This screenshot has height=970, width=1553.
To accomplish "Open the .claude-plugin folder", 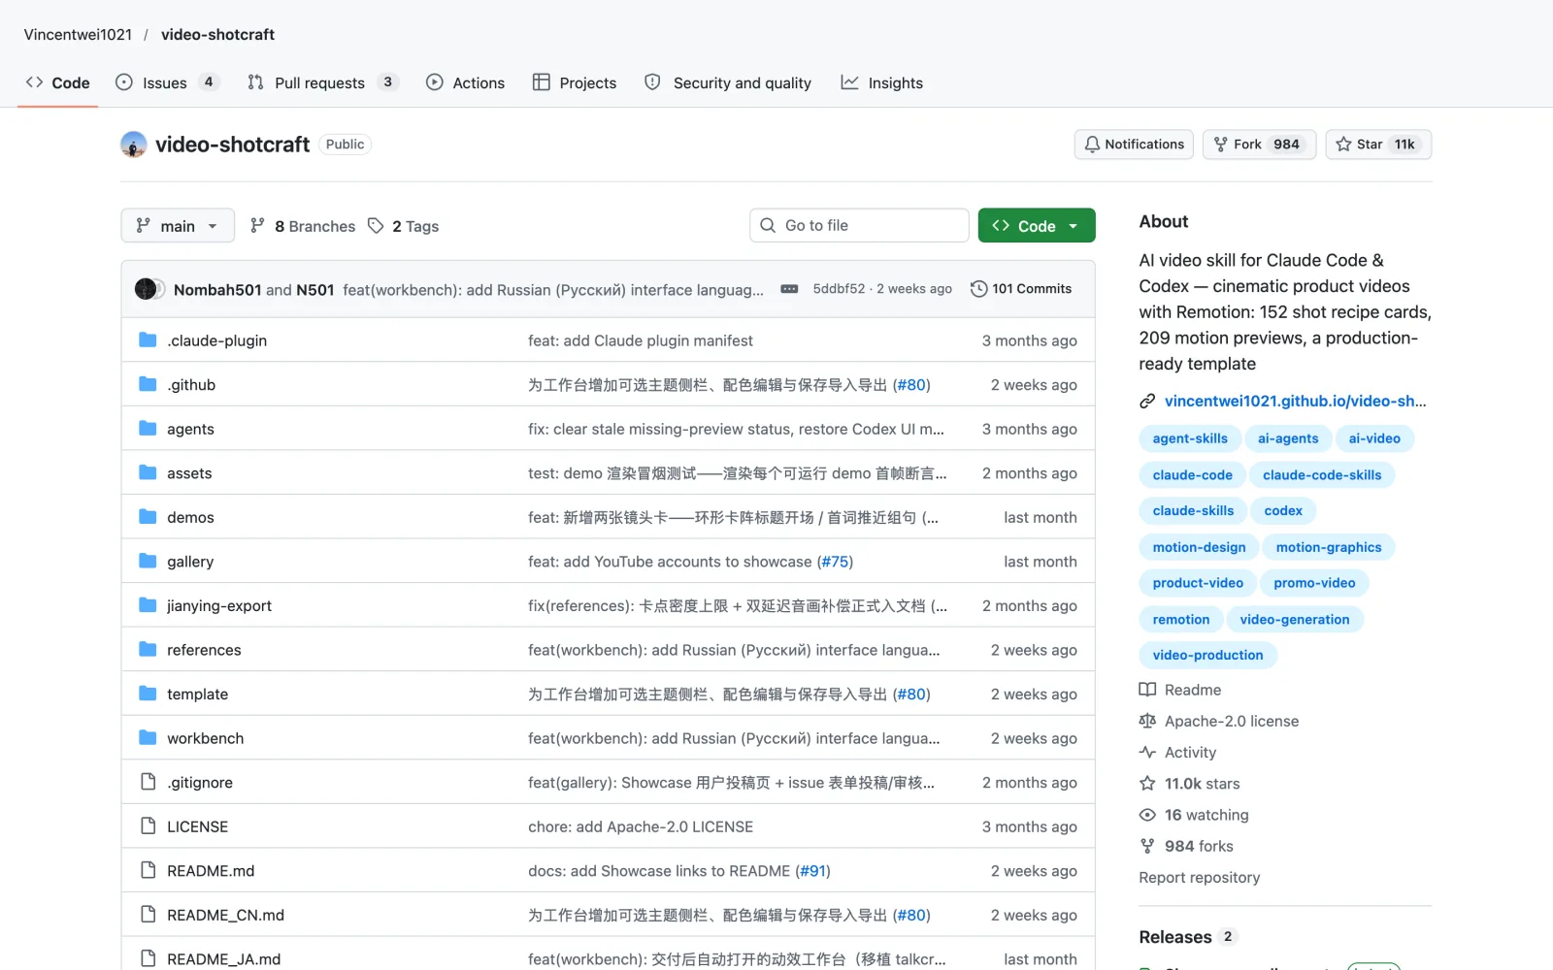I will (x=216, y=340).
